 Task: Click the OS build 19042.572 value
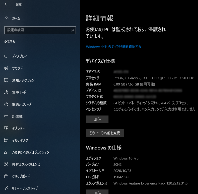(121, 177)
